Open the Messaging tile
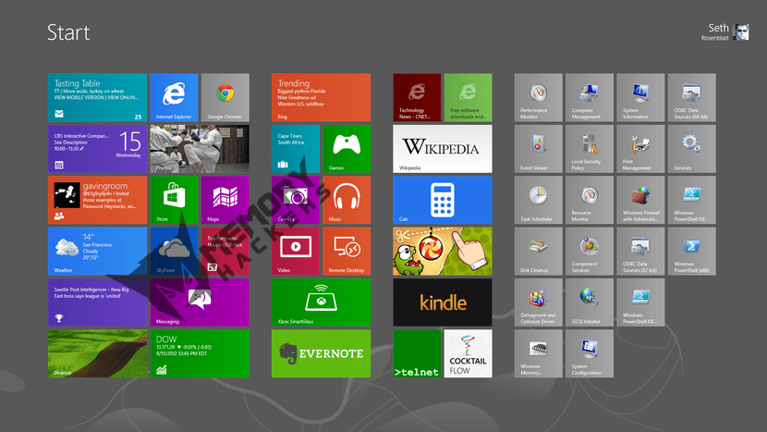 (x=200, y=302)
